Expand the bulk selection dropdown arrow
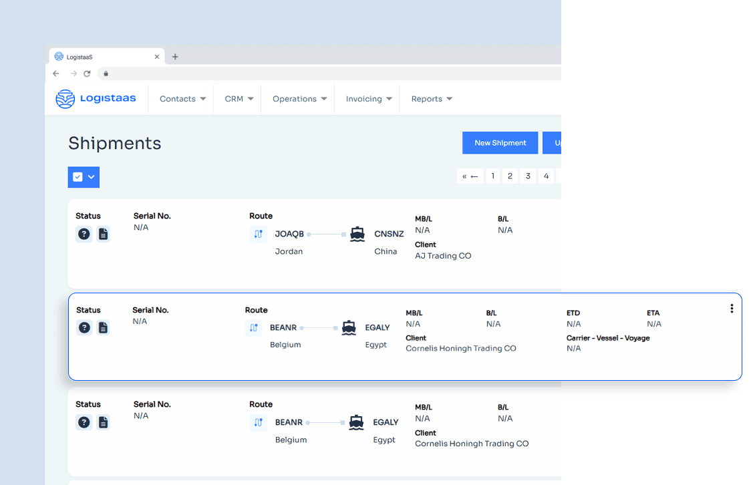 pos(91,177)
